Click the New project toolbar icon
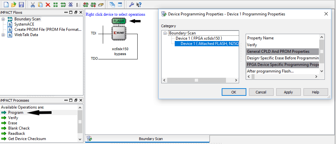The image size is (336, 144). (x=6, y=5)
